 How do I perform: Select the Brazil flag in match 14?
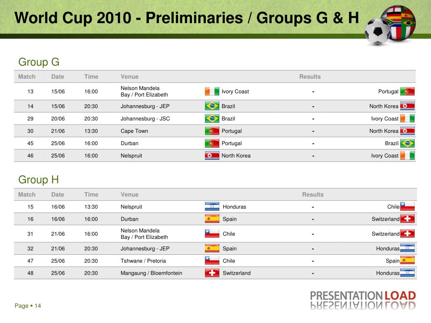(212, 106)
